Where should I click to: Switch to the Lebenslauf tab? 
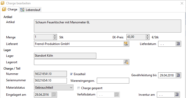pyautogui.click(x=30, y=10)
